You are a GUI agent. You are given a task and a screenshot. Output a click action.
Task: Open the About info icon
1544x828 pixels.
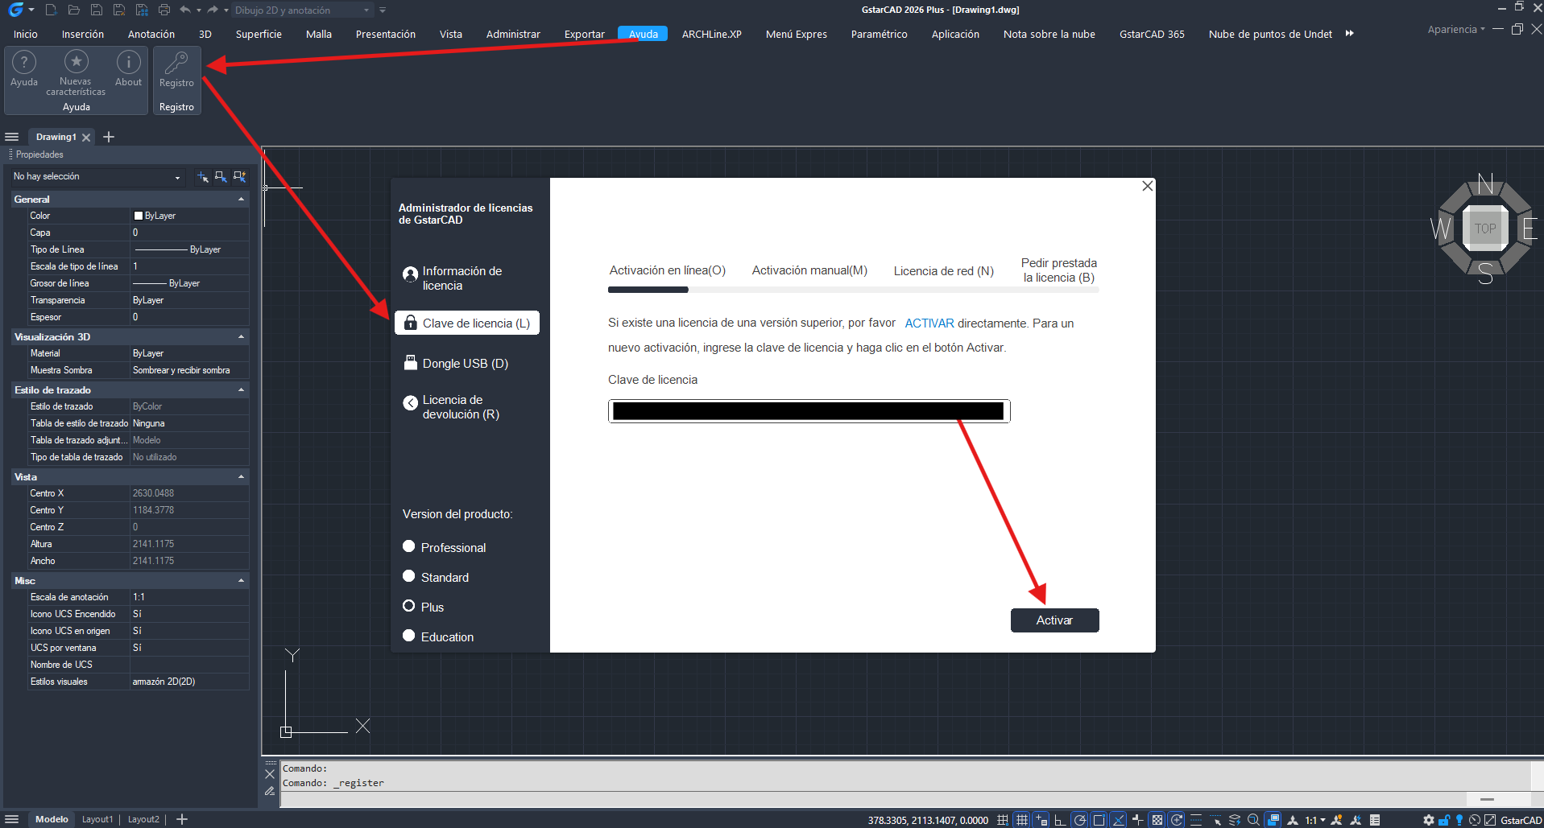point(128,68)
